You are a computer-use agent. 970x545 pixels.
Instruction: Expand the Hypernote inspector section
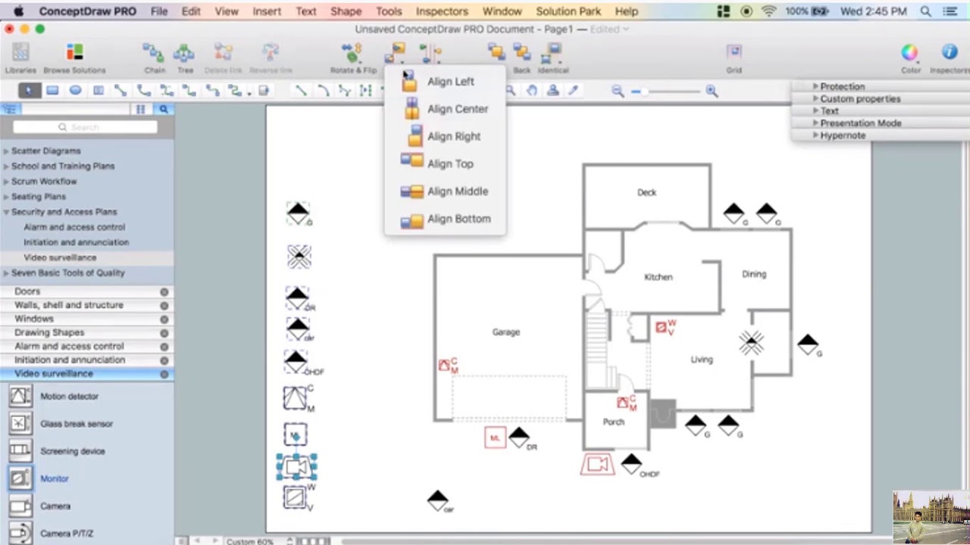[x=815, y=135]
